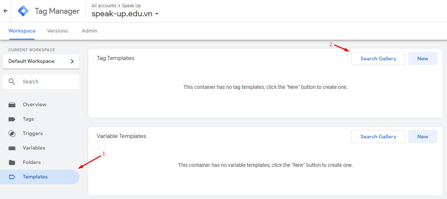This screenshot has width=447, height=199.
Task: Select the Workspace tab
Action: pos(22,31)
